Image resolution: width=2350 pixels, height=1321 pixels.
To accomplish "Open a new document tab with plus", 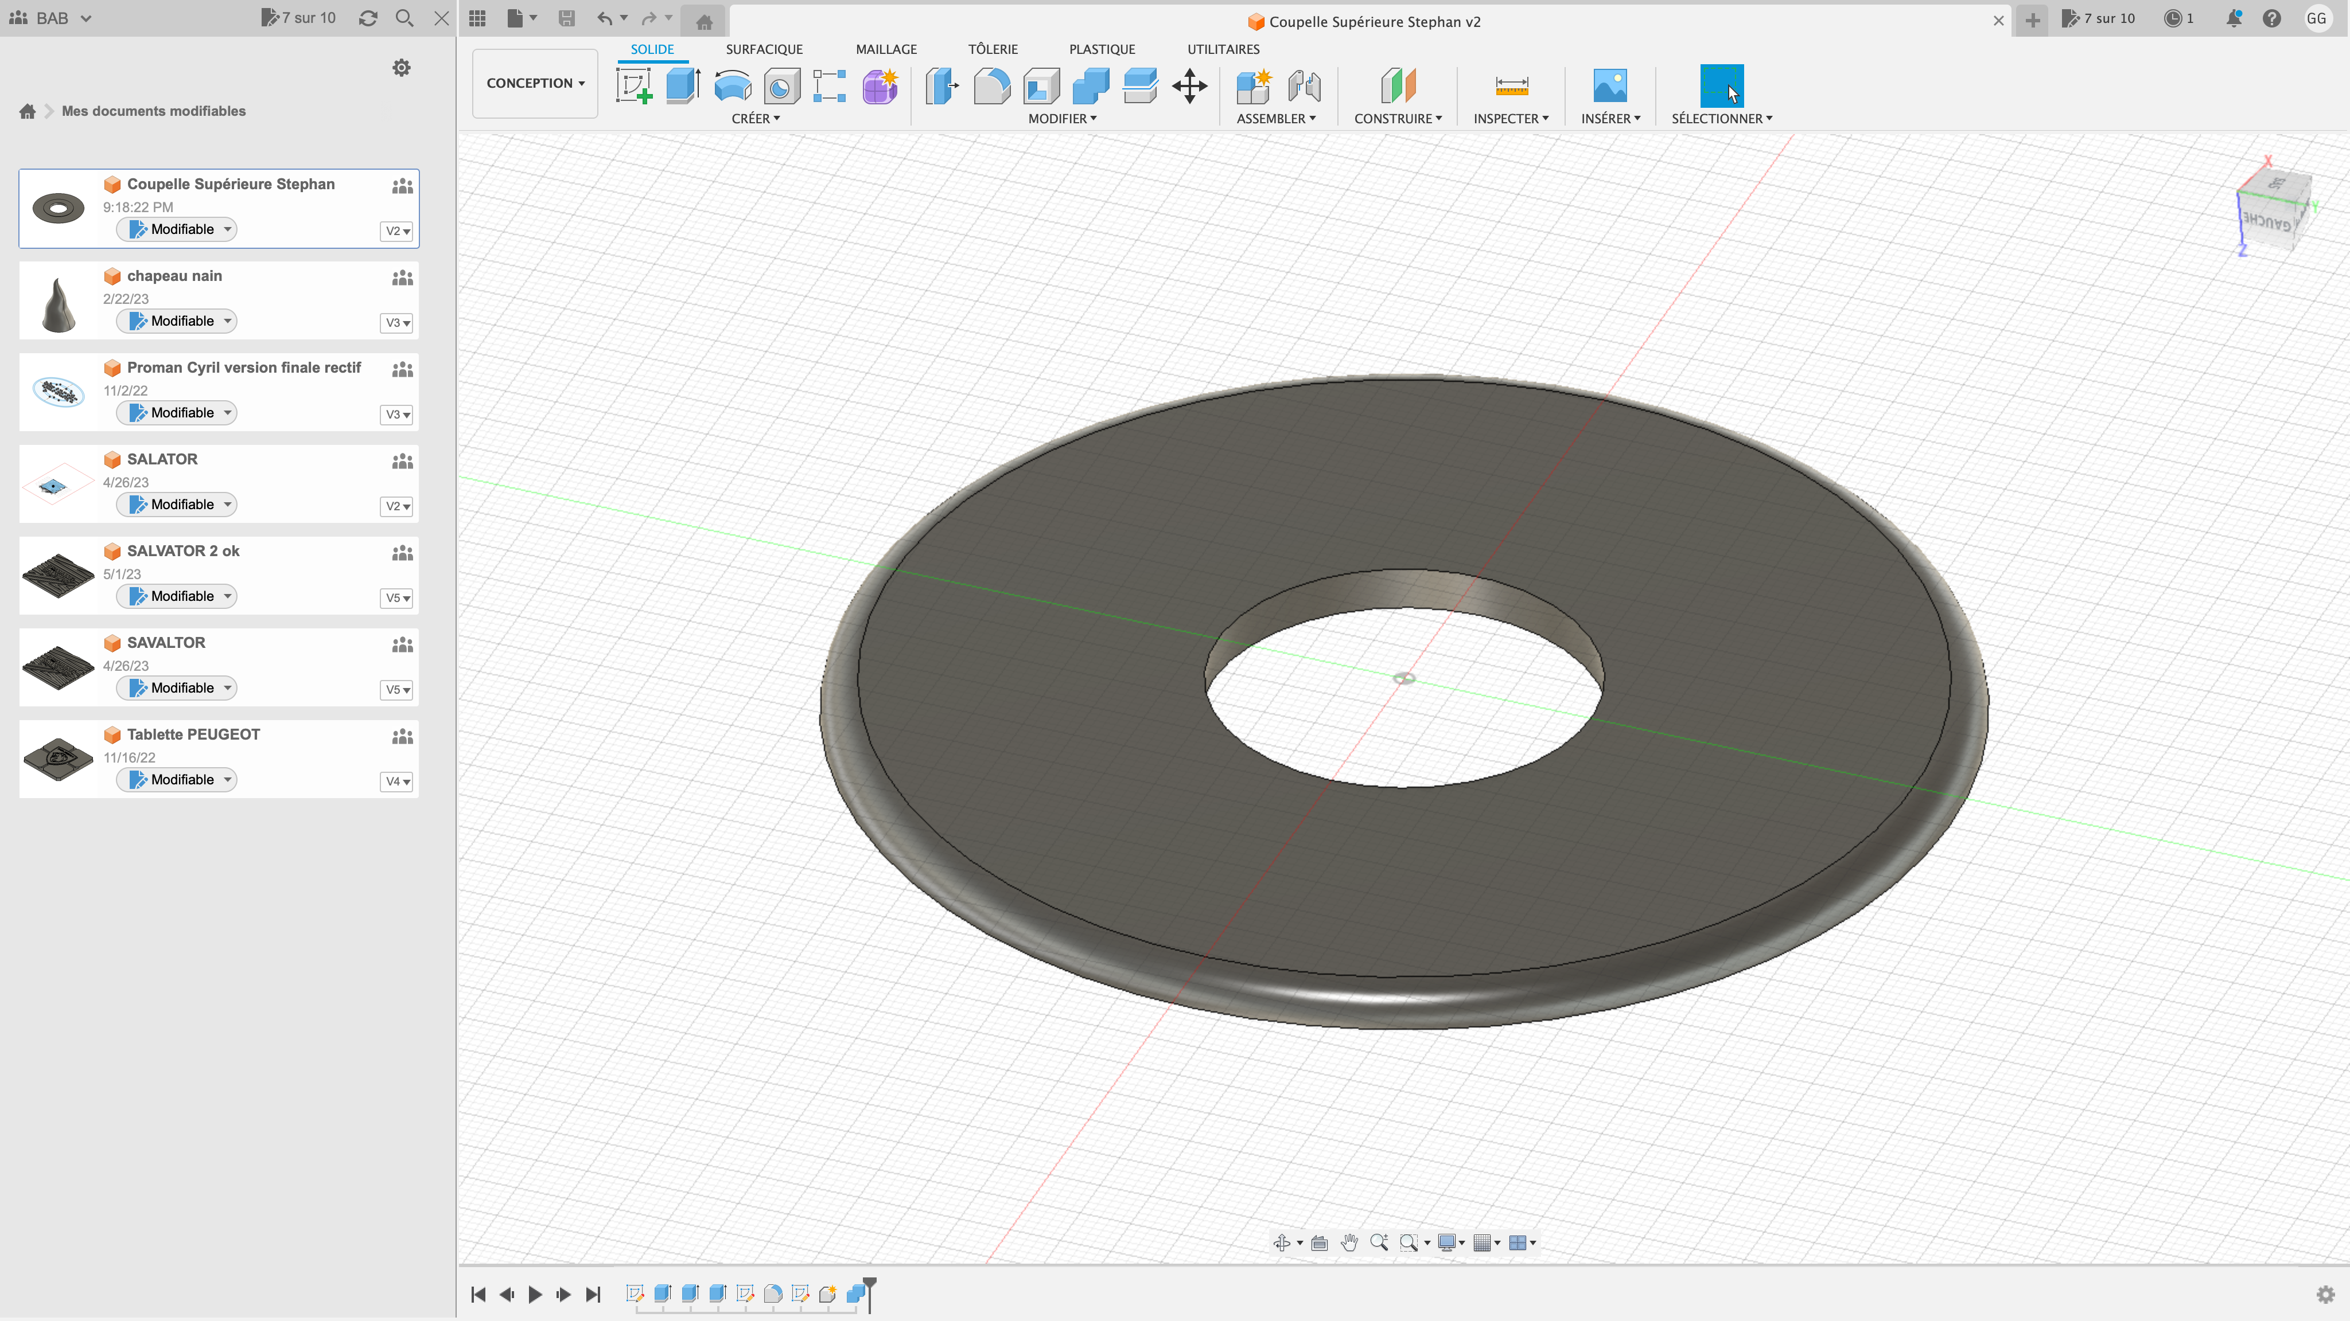I will coord(2033,20).
